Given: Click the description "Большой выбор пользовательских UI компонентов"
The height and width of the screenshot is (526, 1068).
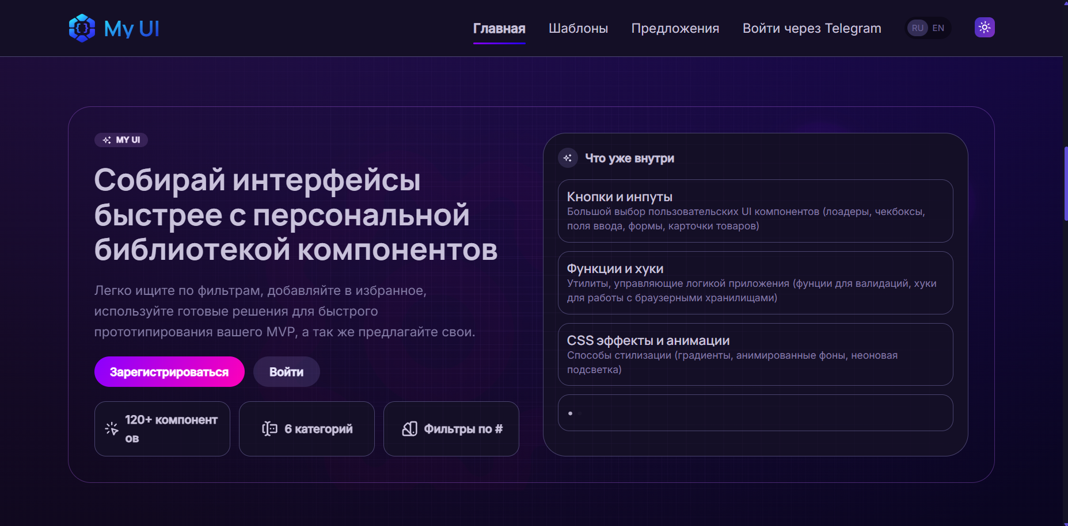Looking at the screenshot, I should 746,219.
